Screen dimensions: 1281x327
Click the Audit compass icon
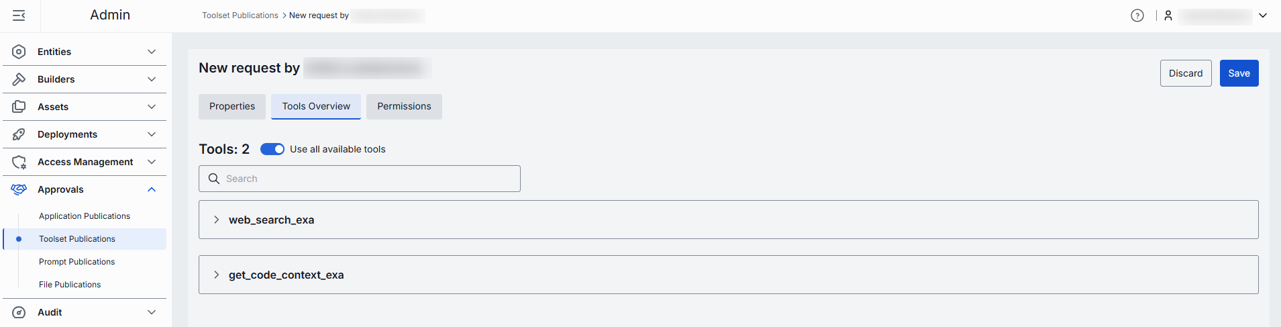pos(19,312)
